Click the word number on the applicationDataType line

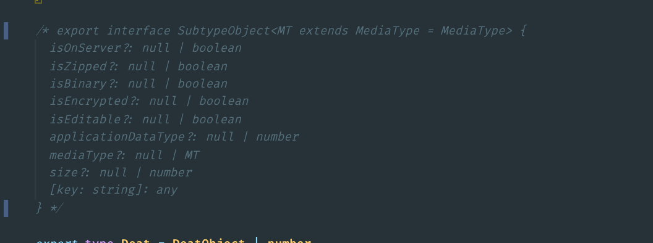278,137
